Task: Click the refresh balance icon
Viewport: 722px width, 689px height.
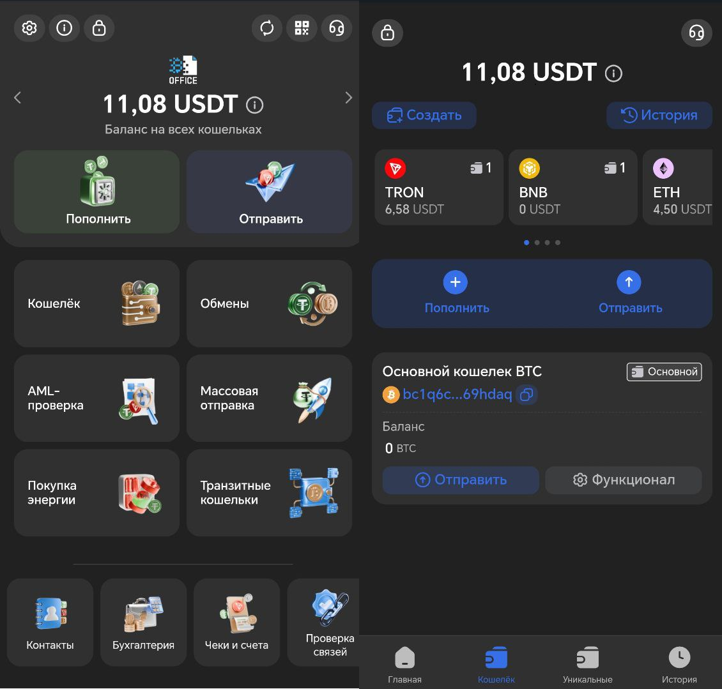Action: [266, 28]
